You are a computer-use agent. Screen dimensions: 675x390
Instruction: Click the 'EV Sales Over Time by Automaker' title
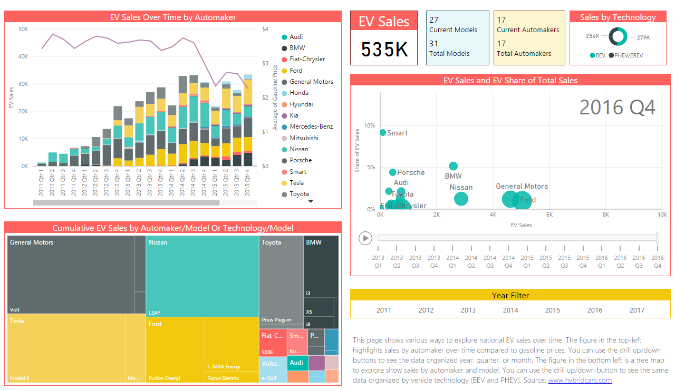pos(173,17)
